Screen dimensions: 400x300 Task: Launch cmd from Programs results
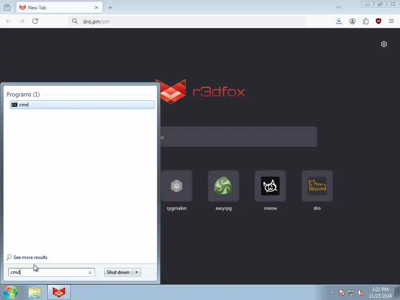pos(82,105)
